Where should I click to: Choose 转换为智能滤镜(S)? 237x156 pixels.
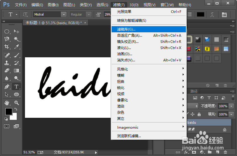[x=149, y=20]
